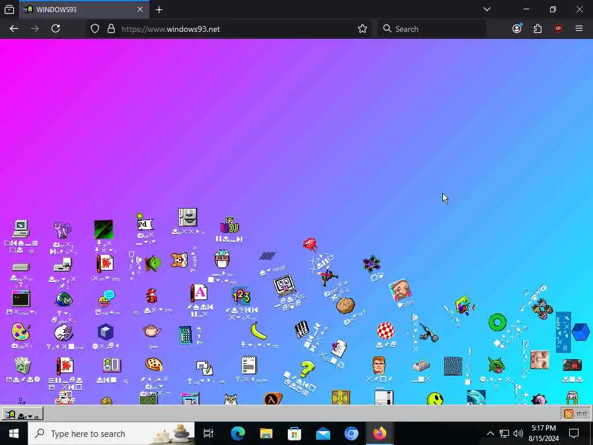Viewport: 593px width, 445px height.
Task: Launch the teal calculator icon
Action: tap(185, 335)
